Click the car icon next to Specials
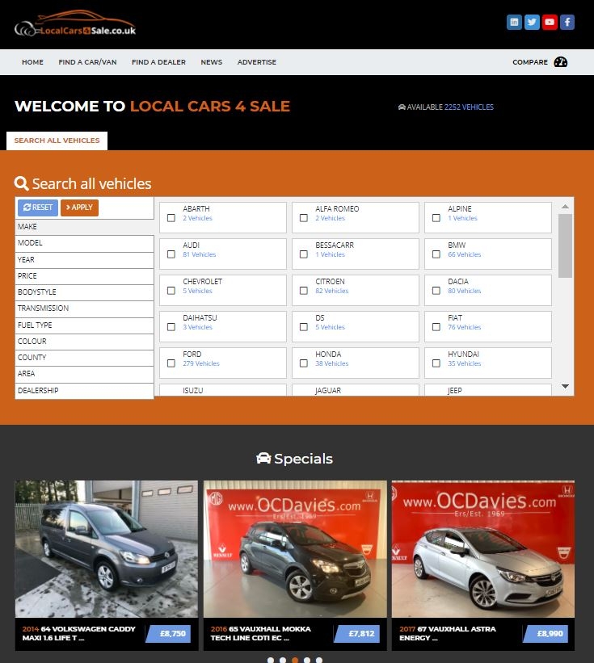594x663 pixels. point(263,459)
